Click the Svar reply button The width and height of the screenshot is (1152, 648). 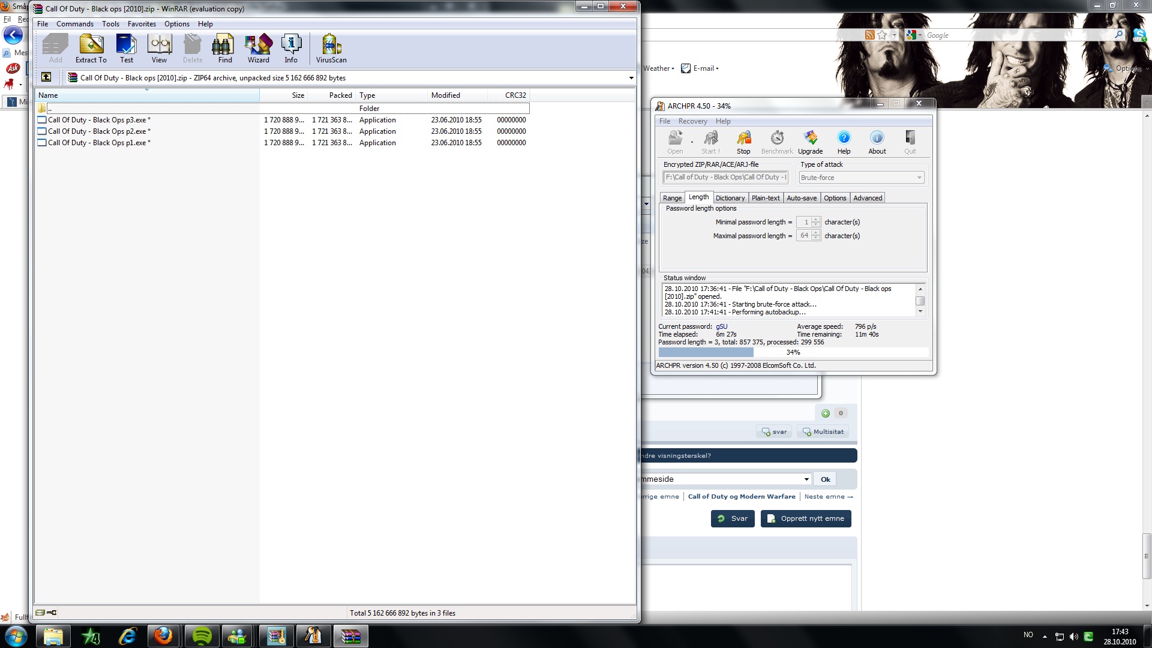coord(733,519)
